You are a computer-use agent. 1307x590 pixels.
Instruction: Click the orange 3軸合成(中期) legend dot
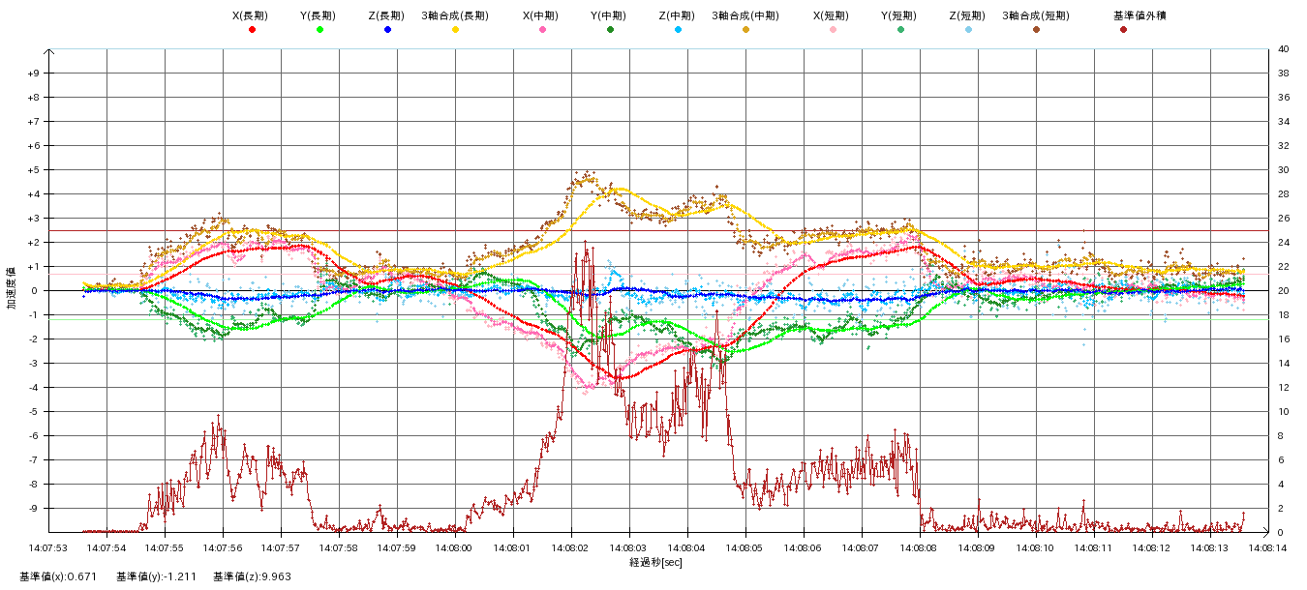[745, 30]
